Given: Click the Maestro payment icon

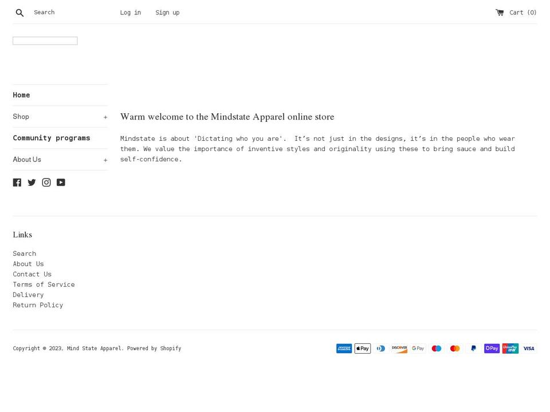Looking at the screenshot, I should coord(437,348).
